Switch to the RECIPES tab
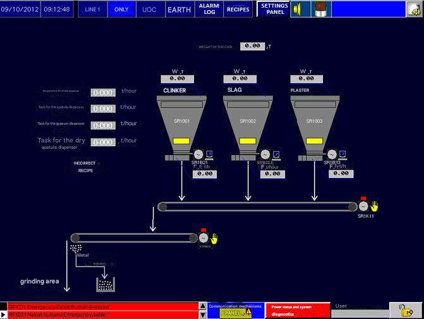Viewport: 424px width, 319px height. (238, 9)
